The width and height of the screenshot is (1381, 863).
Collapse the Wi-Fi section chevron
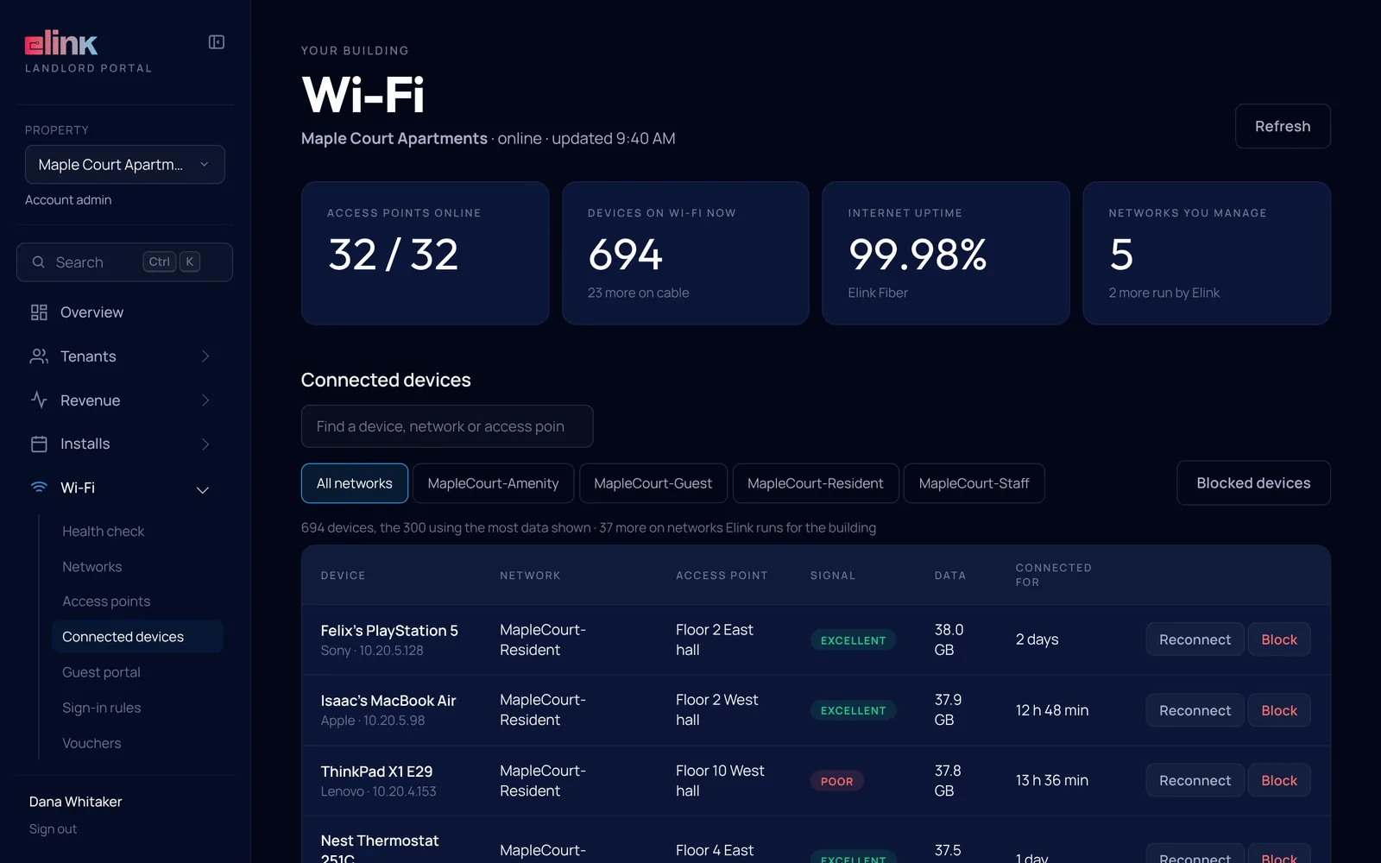203,490
